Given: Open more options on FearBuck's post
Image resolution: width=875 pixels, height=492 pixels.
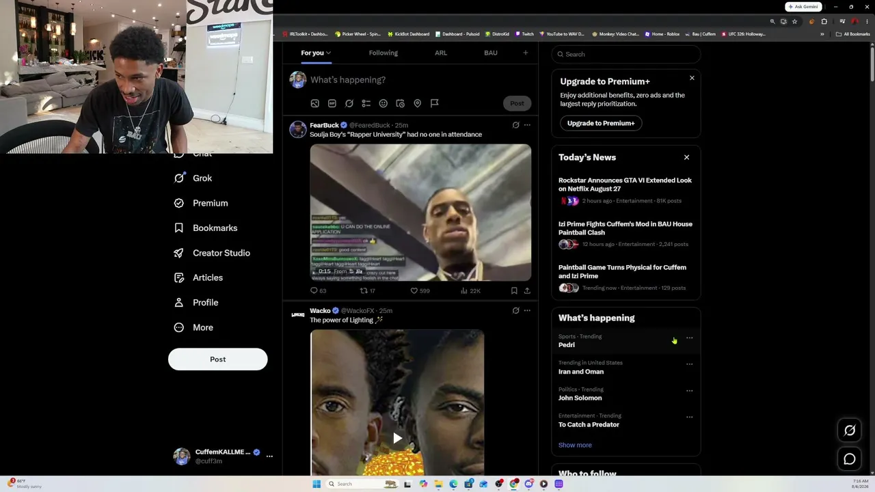Looking at the screenshot, I should pos(527,125).
